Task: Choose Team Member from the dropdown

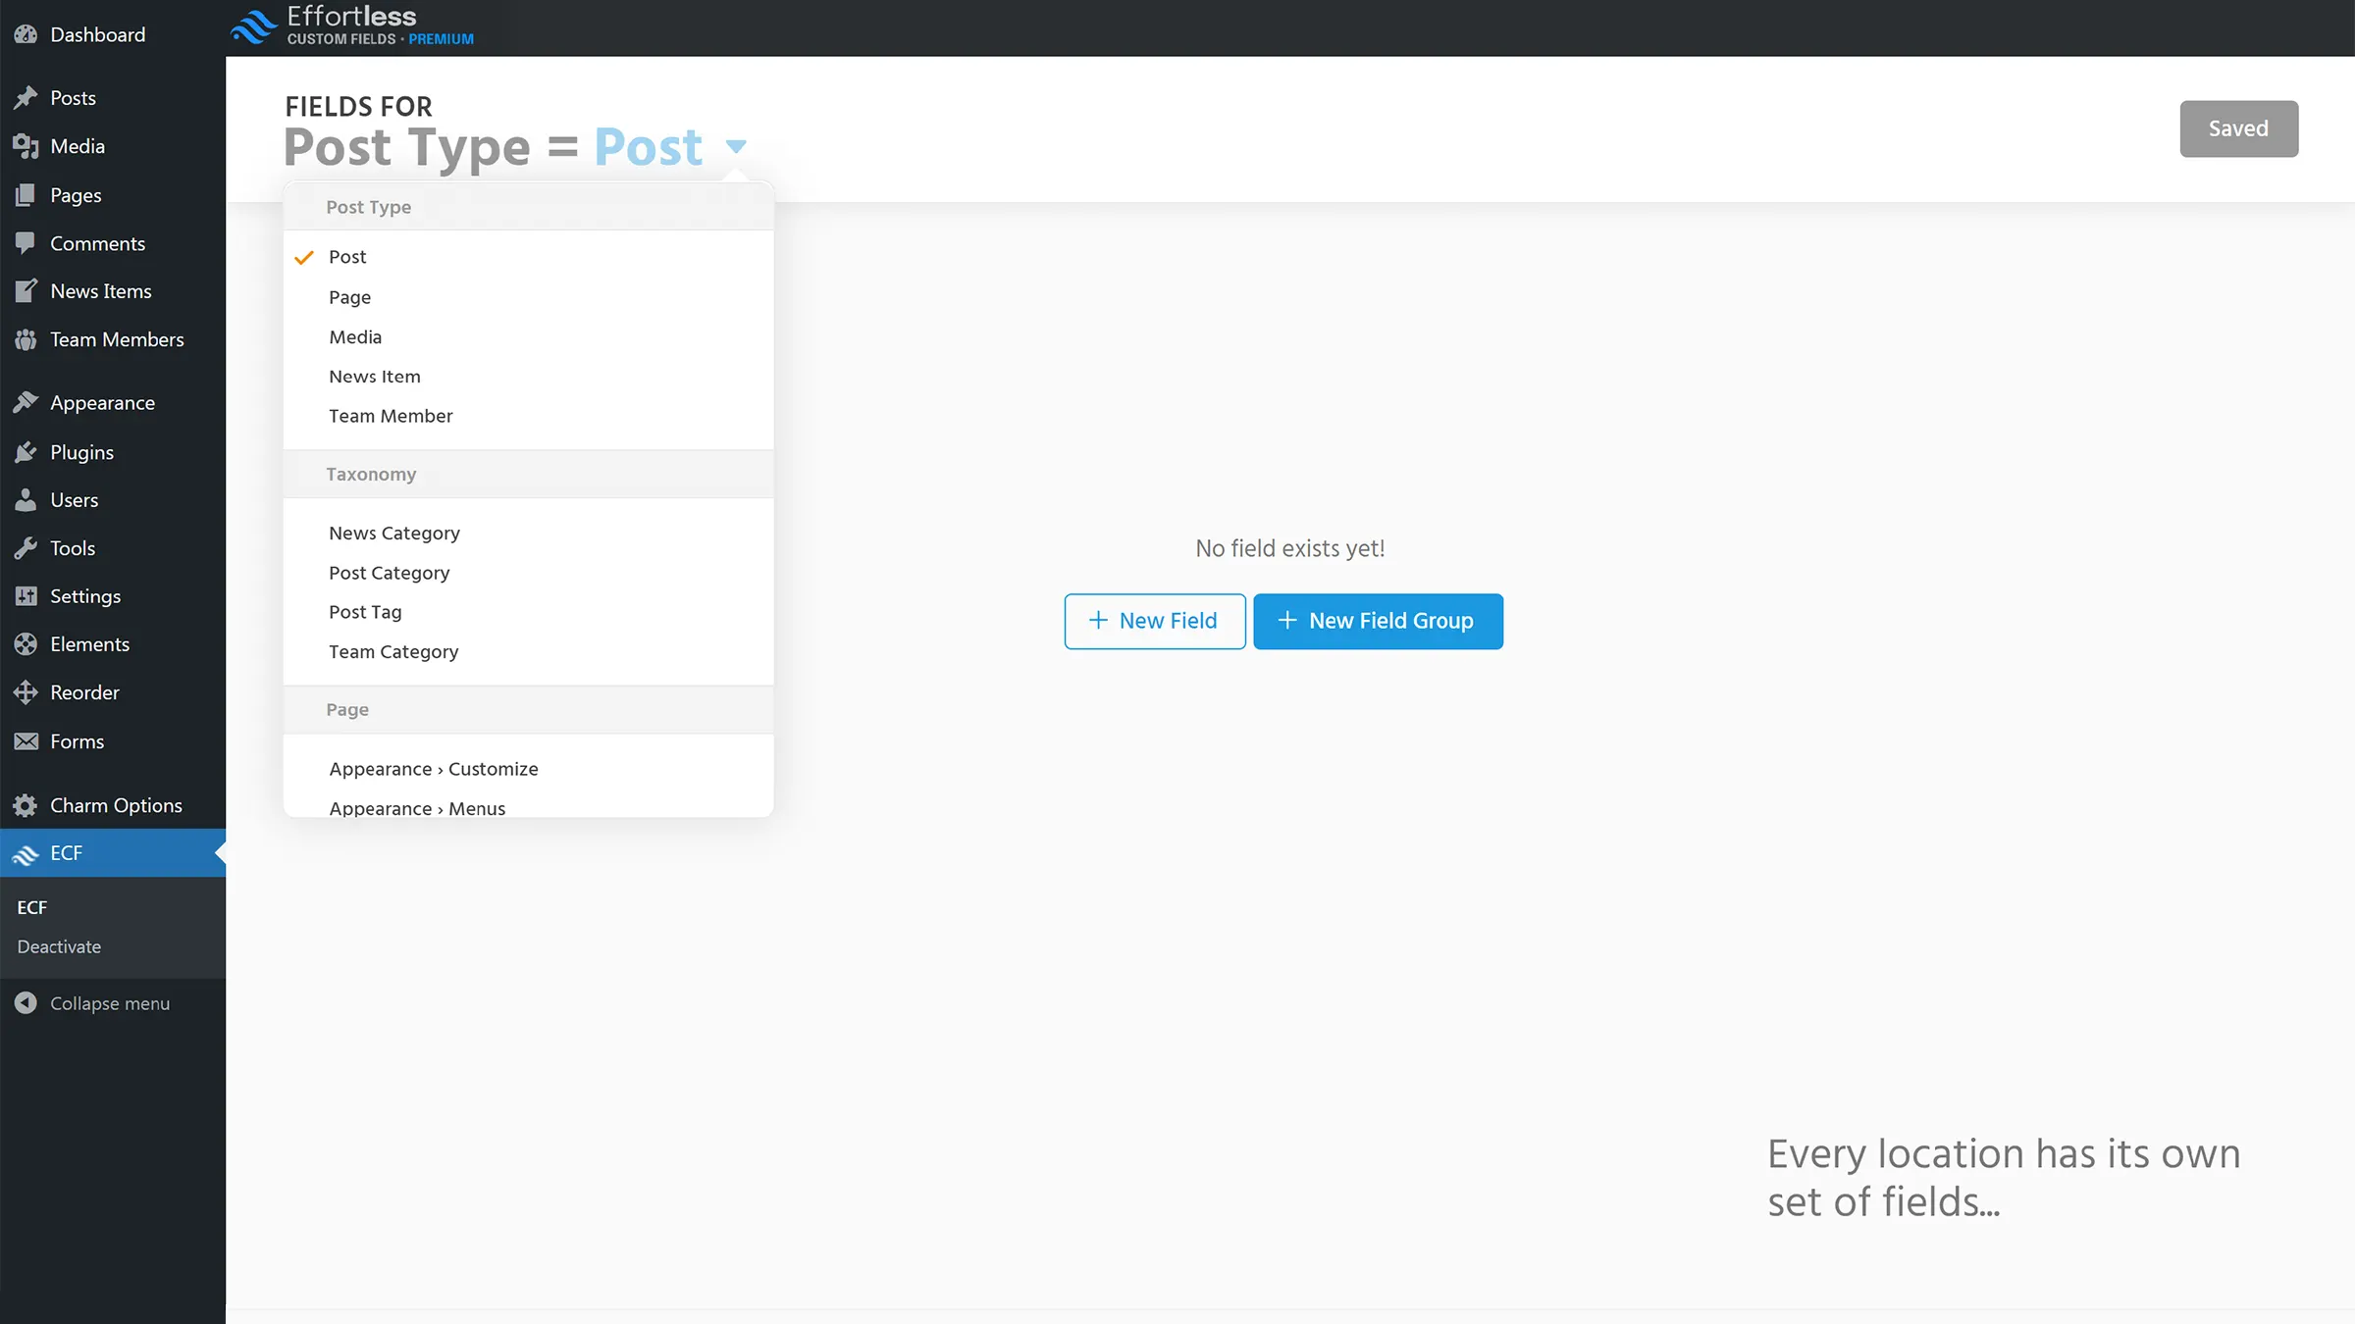Action: point(390,415)
